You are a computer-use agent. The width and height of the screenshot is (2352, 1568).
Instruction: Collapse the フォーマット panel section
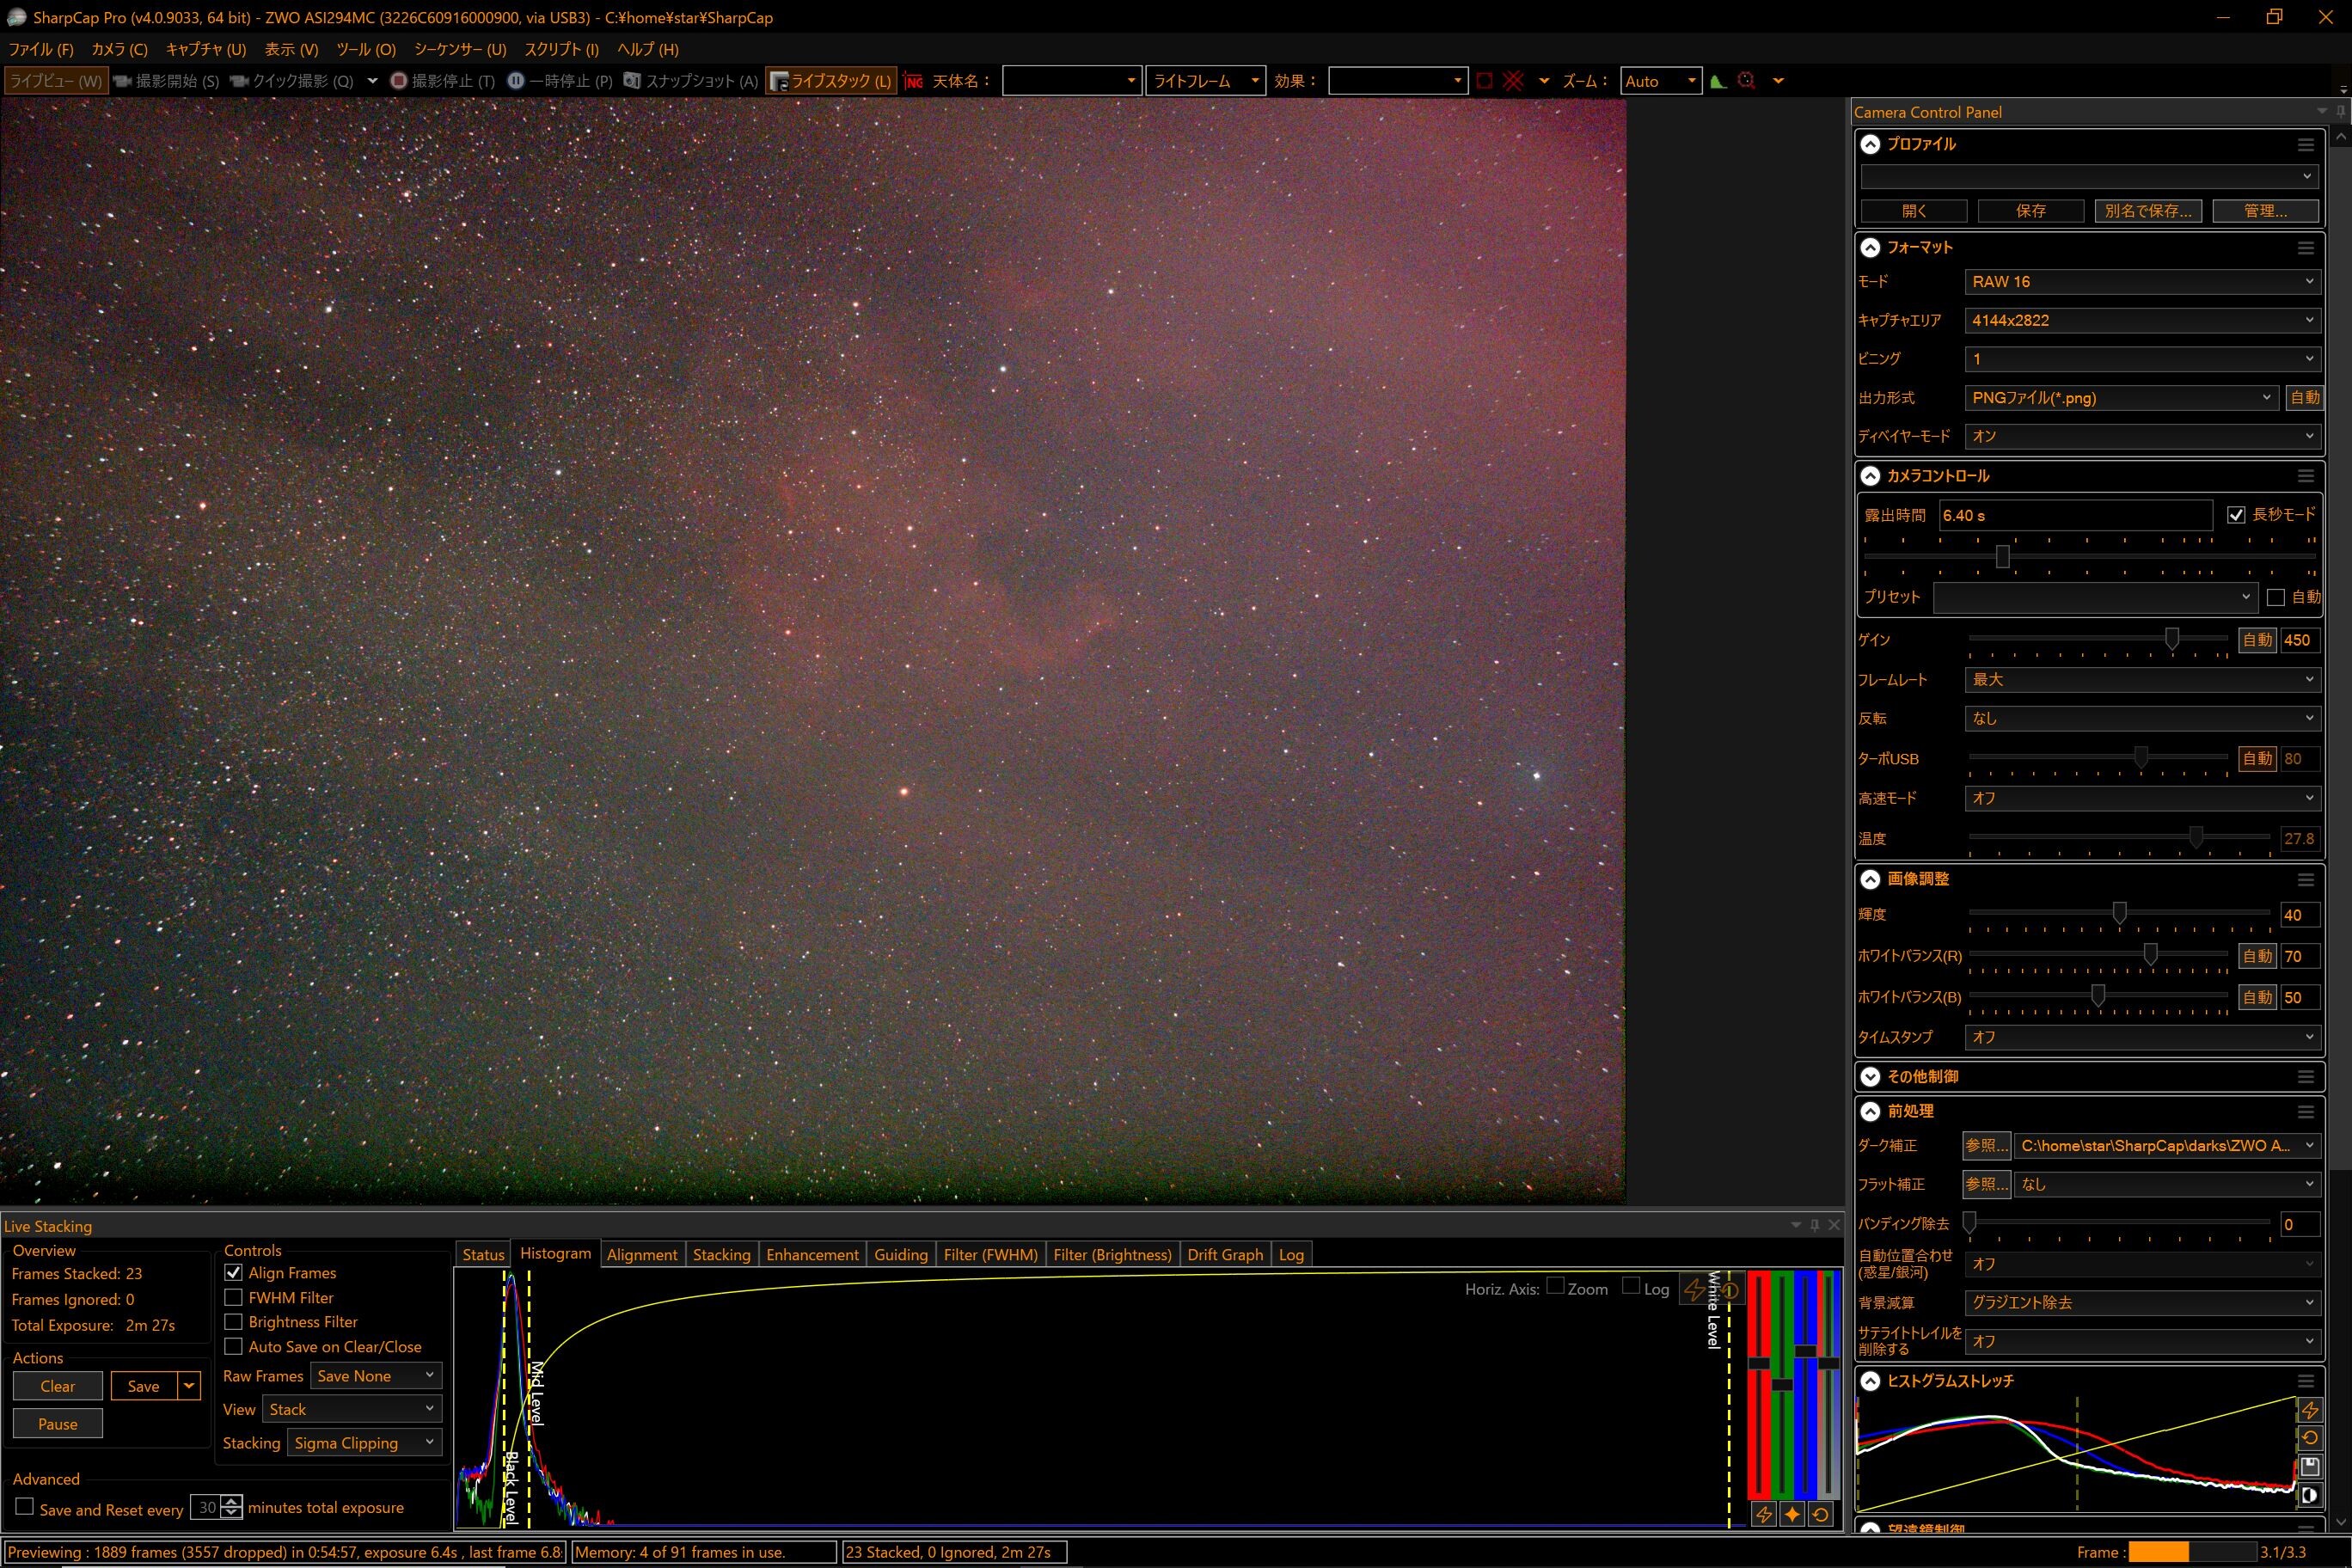[1870, 247]
